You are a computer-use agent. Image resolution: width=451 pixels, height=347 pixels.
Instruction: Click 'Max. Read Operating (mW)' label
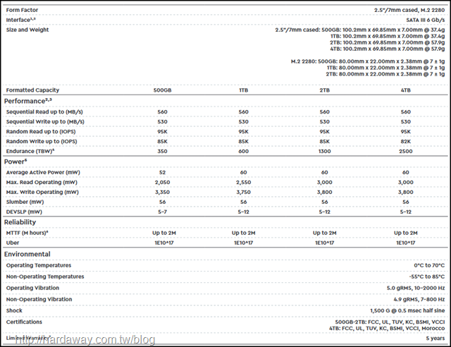click(x=42, y=182)
